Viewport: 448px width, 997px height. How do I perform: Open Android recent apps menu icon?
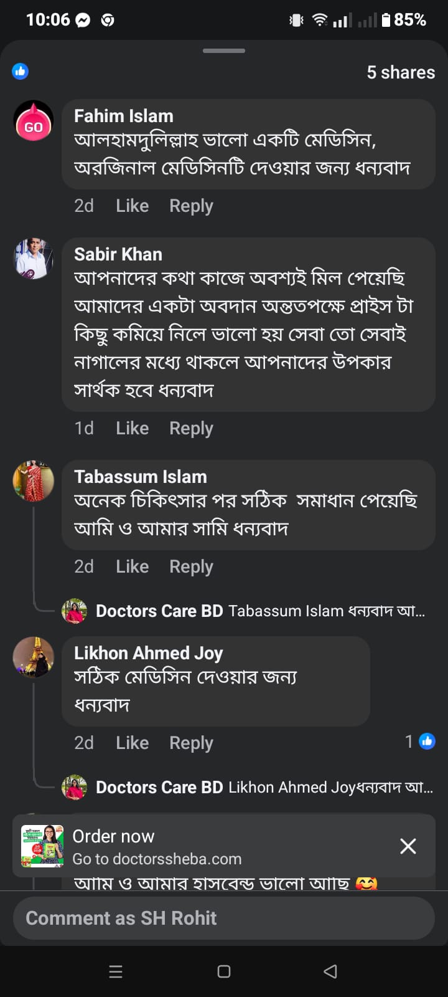116,971
